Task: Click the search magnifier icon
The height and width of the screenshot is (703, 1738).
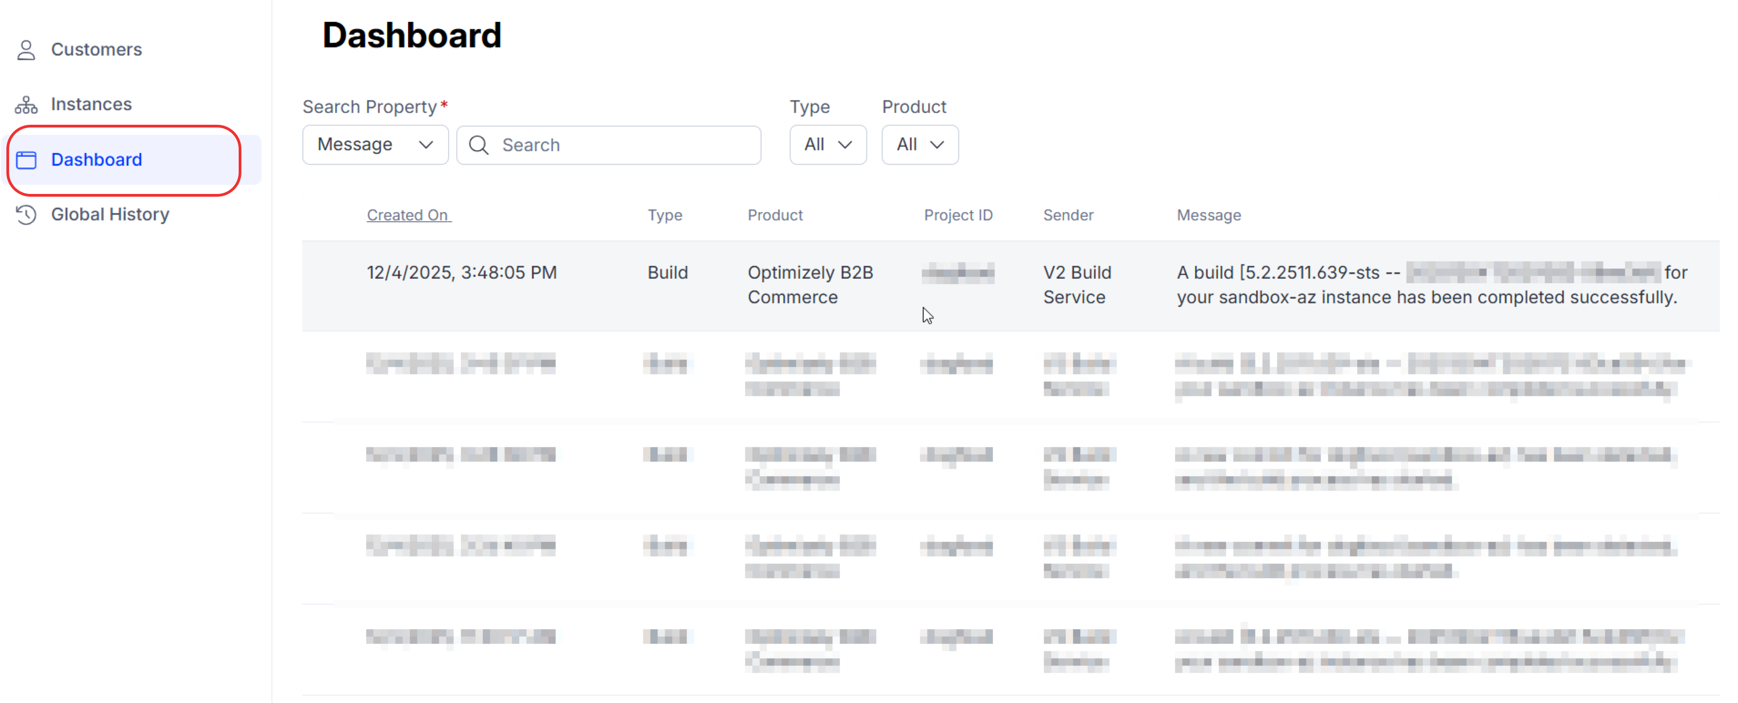Action: 478,144
